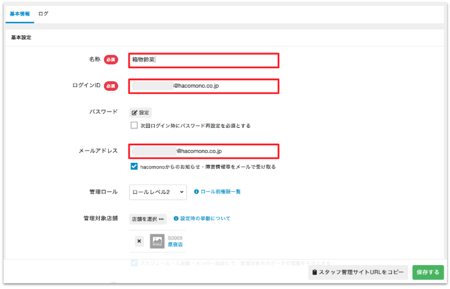Open the 店舗を選択 store selector

(x=148, y=219)
